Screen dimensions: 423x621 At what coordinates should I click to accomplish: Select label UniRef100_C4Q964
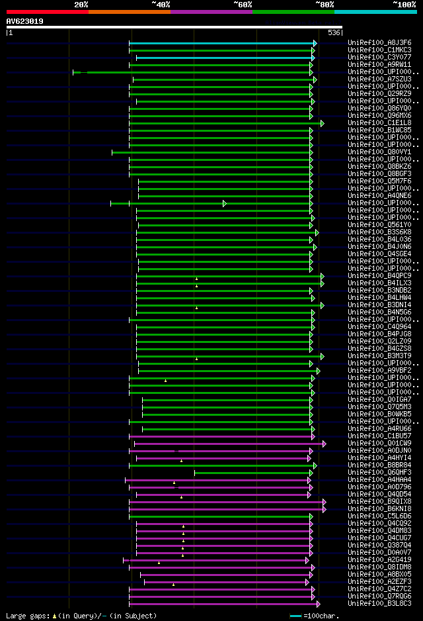379,327
